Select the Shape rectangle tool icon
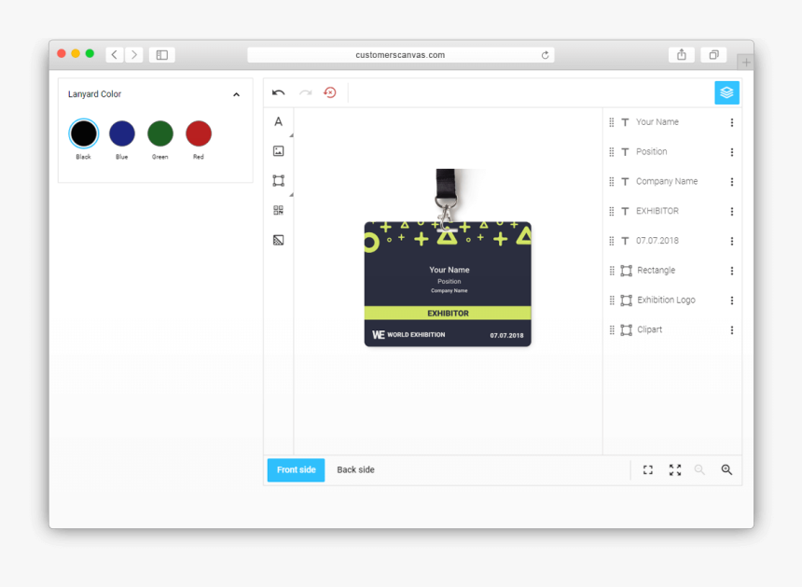Screen dimensions: 802x587 click(x=278, y=181)
